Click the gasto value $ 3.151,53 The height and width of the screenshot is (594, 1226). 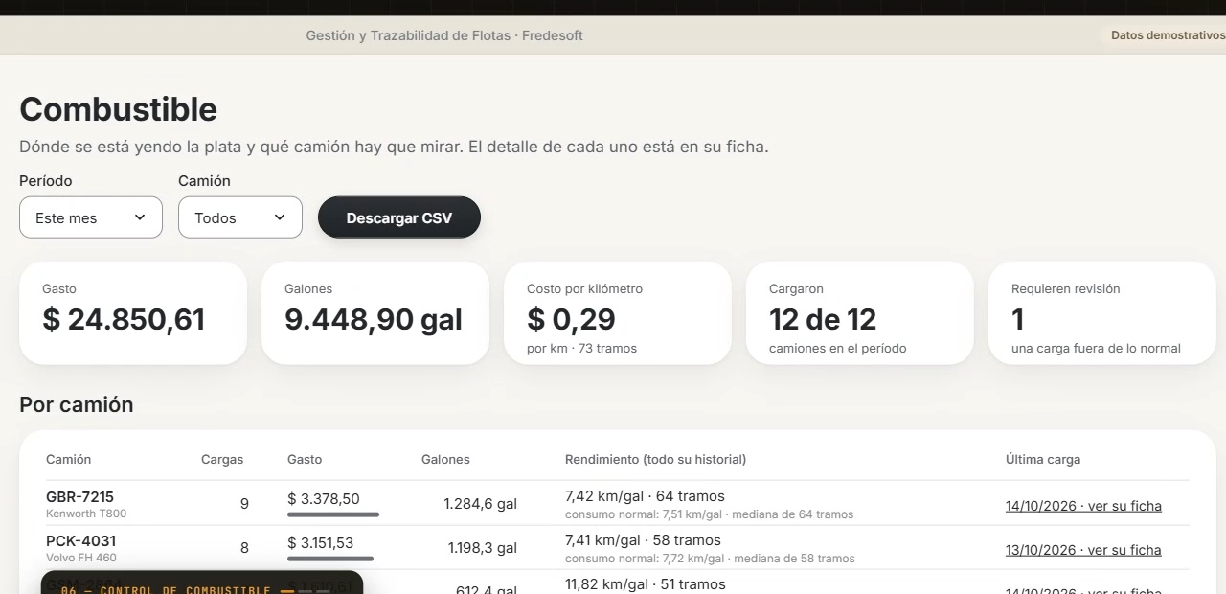pyautogui.click(x=320, y=542)
